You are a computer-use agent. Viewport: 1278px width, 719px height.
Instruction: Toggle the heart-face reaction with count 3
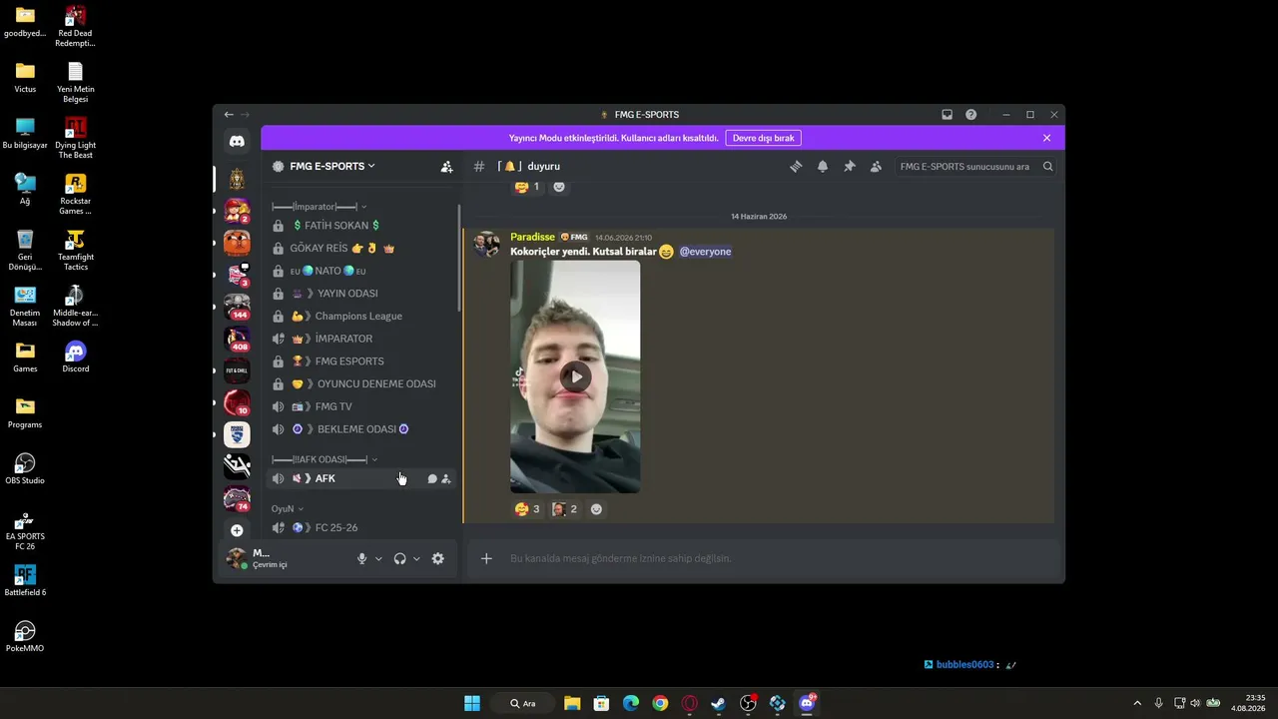pos(526,509)
